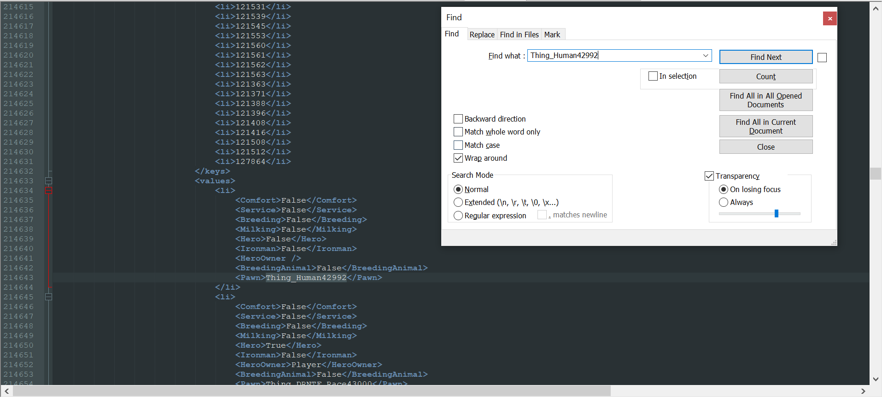Open the Find in Files tab
This screenshot has width=882, height=397.
point(519,35)
